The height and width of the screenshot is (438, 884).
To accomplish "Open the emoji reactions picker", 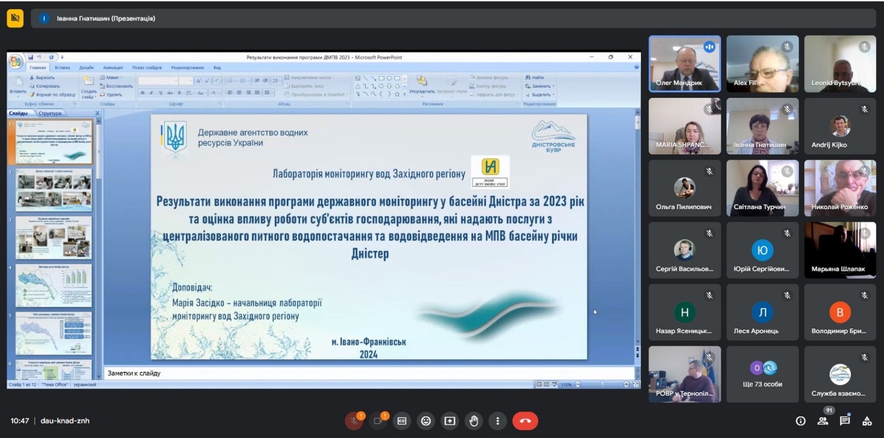I will (426, 421).
